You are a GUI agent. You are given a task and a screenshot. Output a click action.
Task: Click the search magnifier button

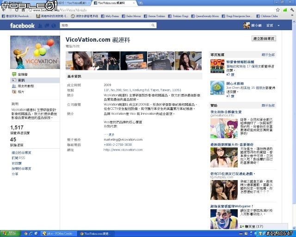[x=153, y=25]
